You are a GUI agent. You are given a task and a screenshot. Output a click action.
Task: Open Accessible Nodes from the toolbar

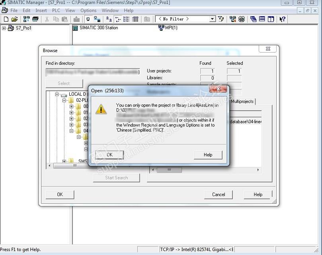point(26,19)
